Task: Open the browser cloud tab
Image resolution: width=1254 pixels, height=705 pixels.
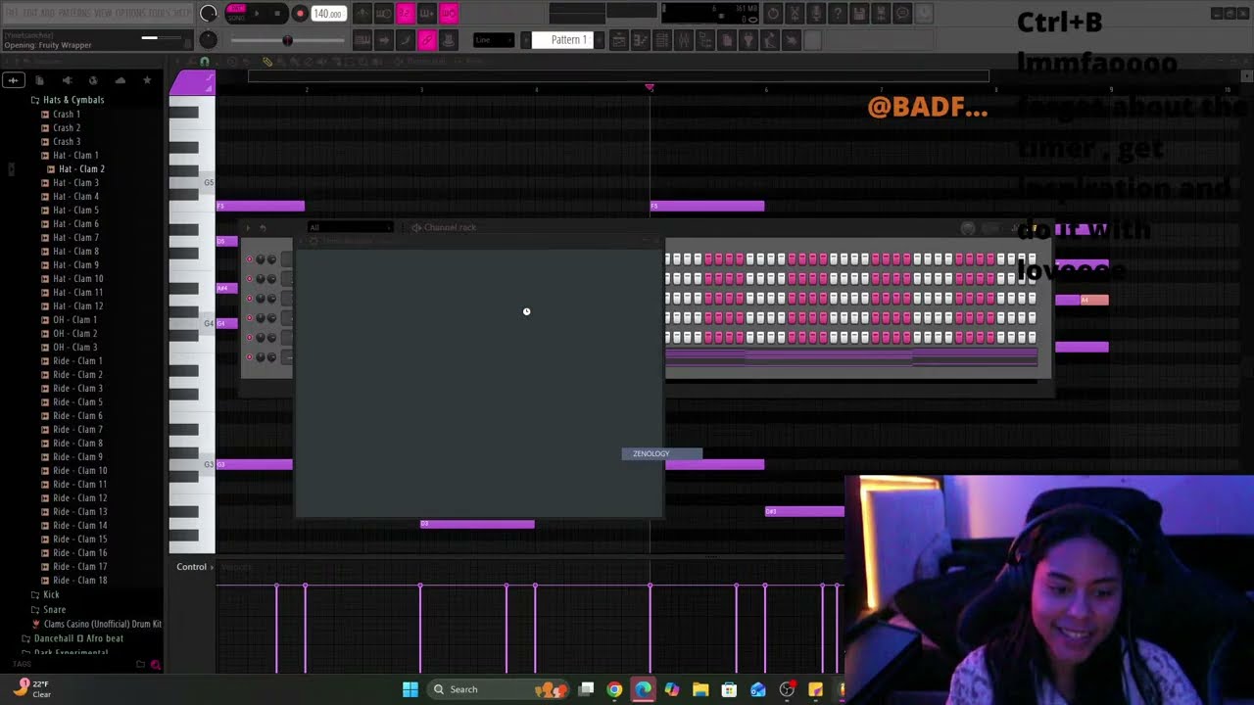Action: click(120, 80)
